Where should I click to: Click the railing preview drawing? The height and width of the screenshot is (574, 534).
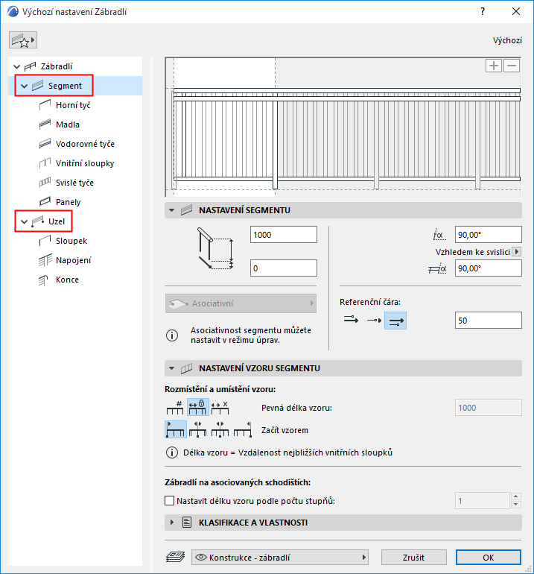click(x=343, y=127)
